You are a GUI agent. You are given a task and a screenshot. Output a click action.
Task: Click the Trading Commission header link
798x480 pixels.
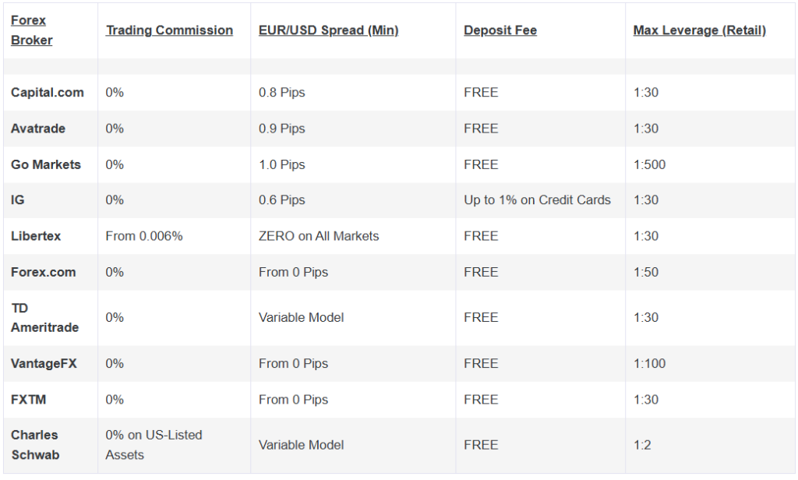[169, 30]
